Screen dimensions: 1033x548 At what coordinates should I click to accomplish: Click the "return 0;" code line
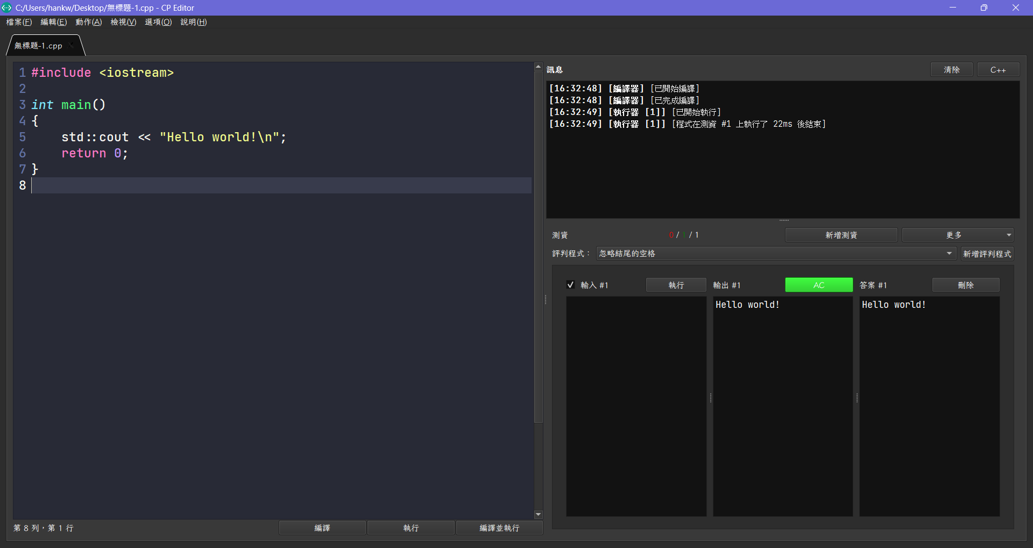[x=95, y=153]
